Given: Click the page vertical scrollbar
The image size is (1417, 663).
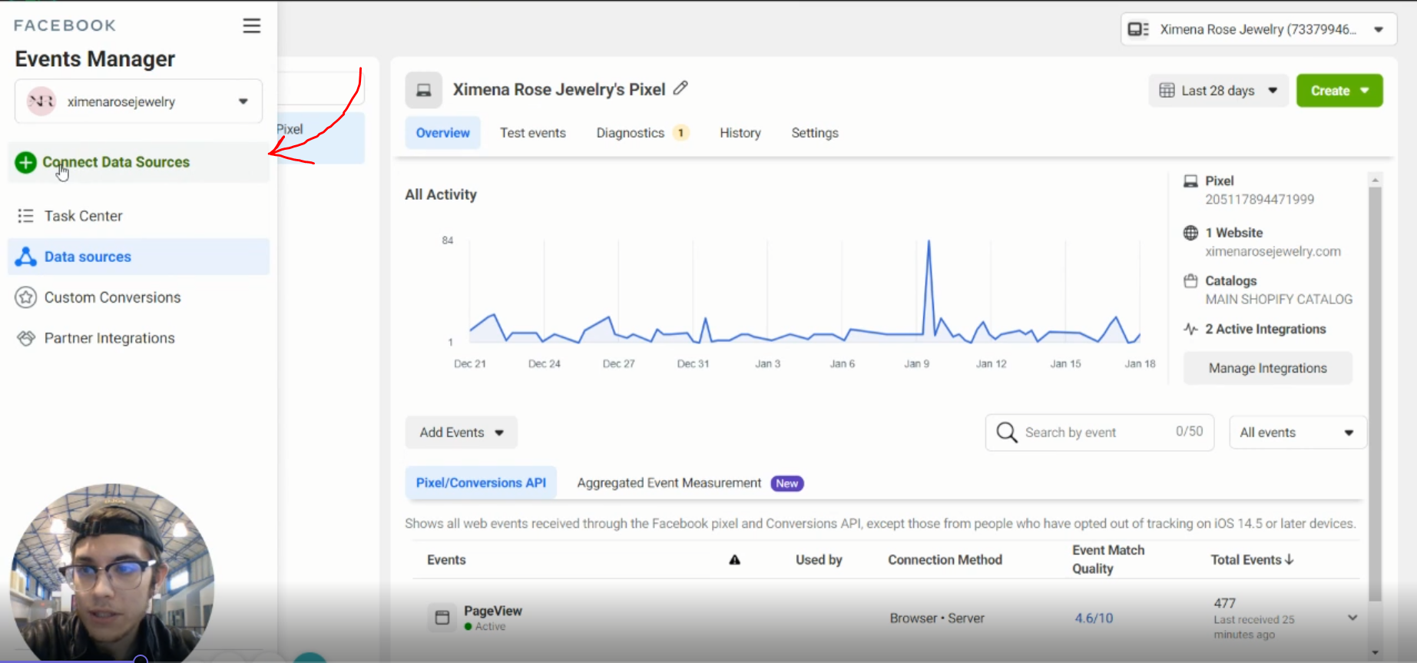Looking at the screenshot, I should click(1375, 393).
